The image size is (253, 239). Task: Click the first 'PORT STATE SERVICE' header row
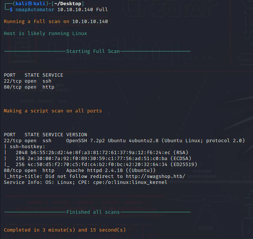(33, 75)
